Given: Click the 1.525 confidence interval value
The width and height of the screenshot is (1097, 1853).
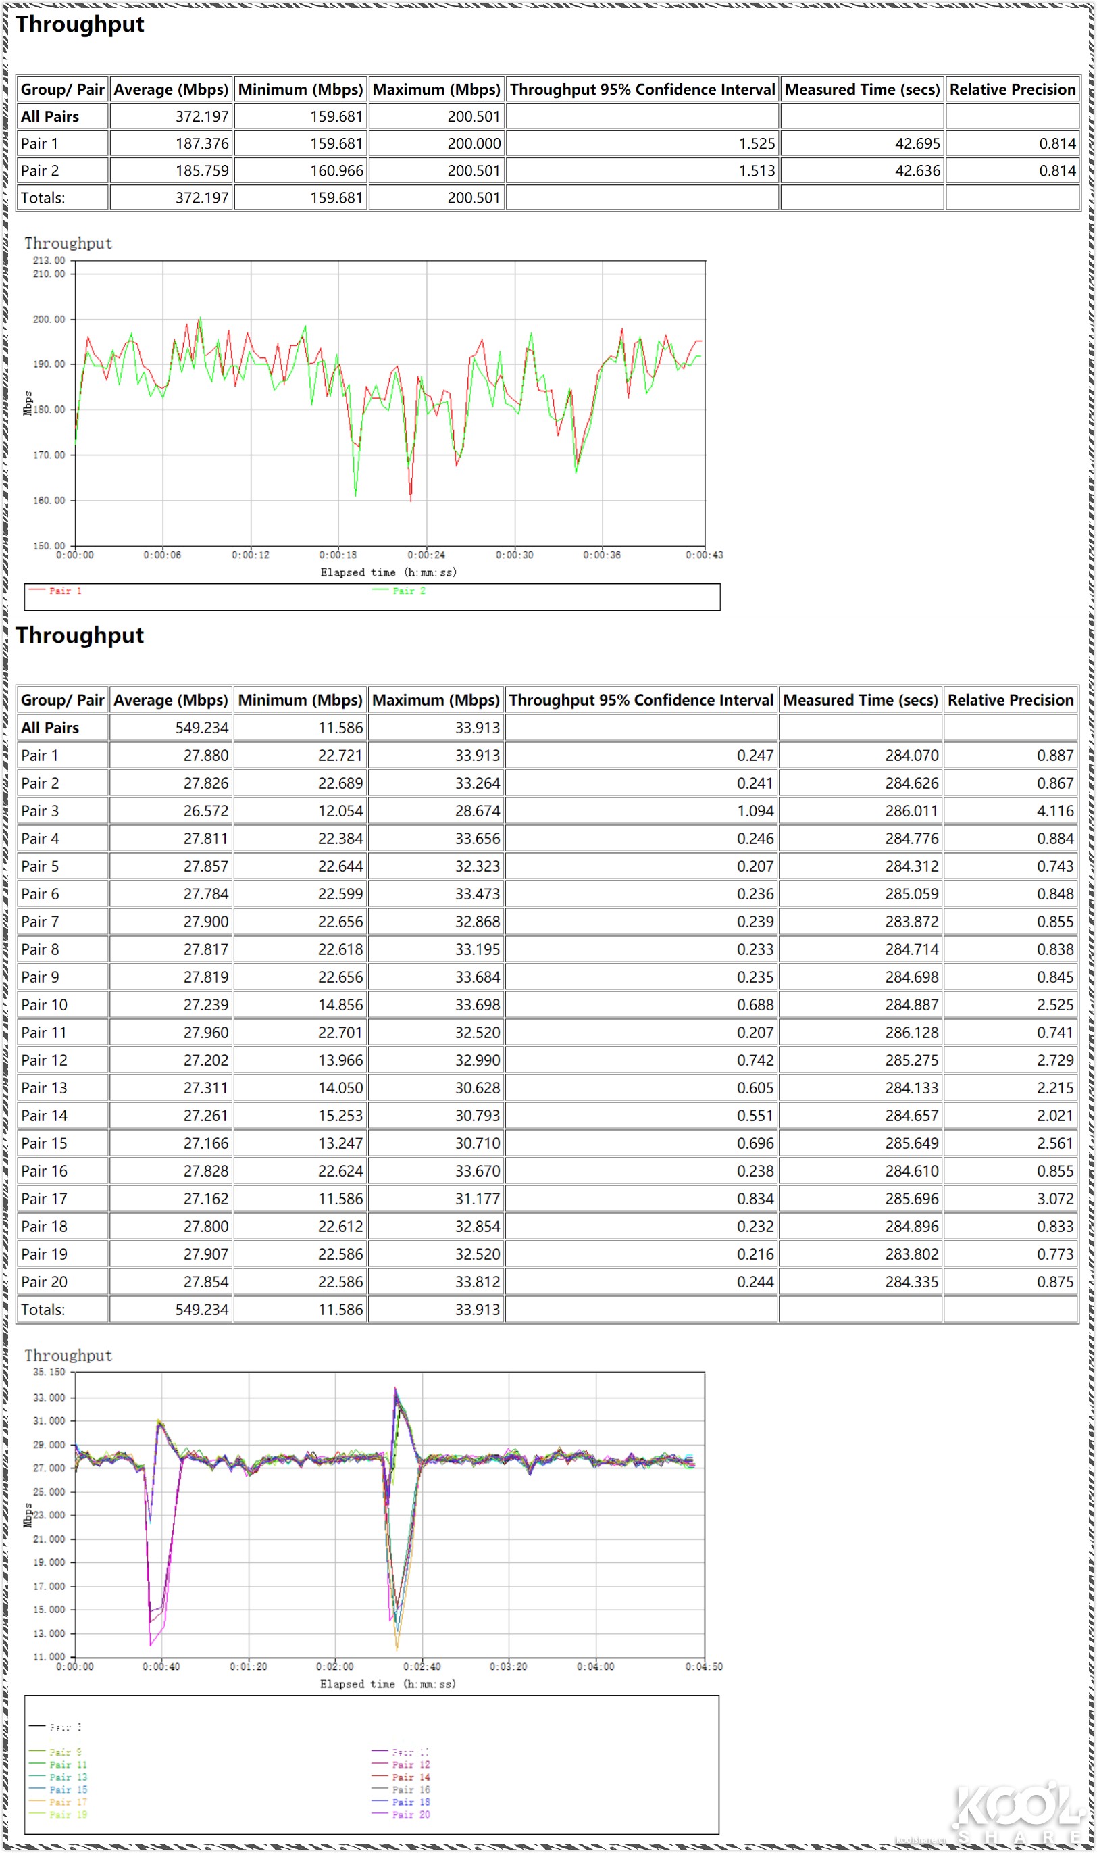Looking at the screenshot, I should click(757, 143).
